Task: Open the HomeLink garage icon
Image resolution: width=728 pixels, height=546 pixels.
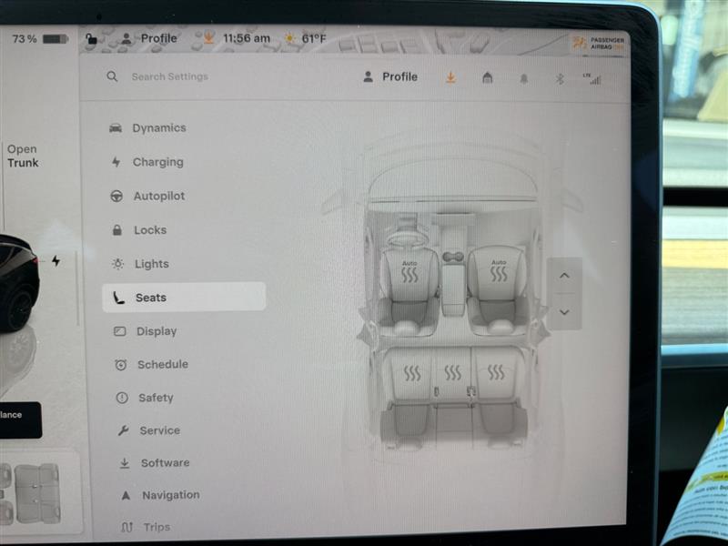Action: [487, 78]
